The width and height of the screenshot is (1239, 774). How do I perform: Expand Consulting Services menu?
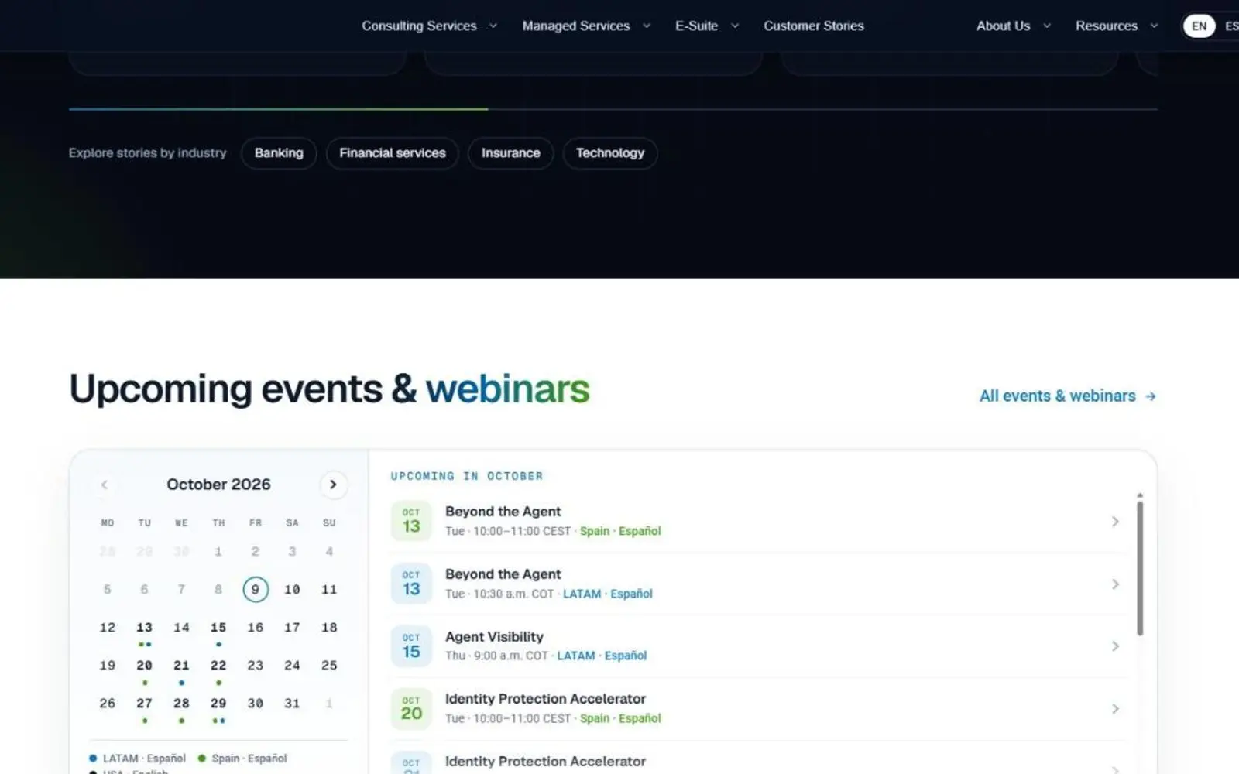pos(429,26)
